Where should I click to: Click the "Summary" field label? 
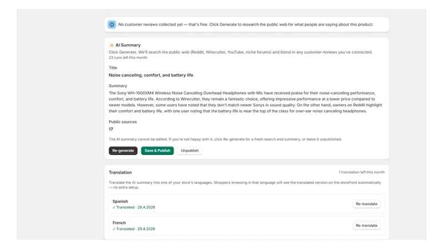click(x=118, y=86)
